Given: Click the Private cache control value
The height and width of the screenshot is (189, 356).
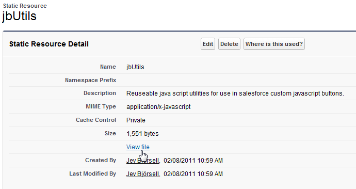Looking at the screenshot, I should click(x=136, y=120).
